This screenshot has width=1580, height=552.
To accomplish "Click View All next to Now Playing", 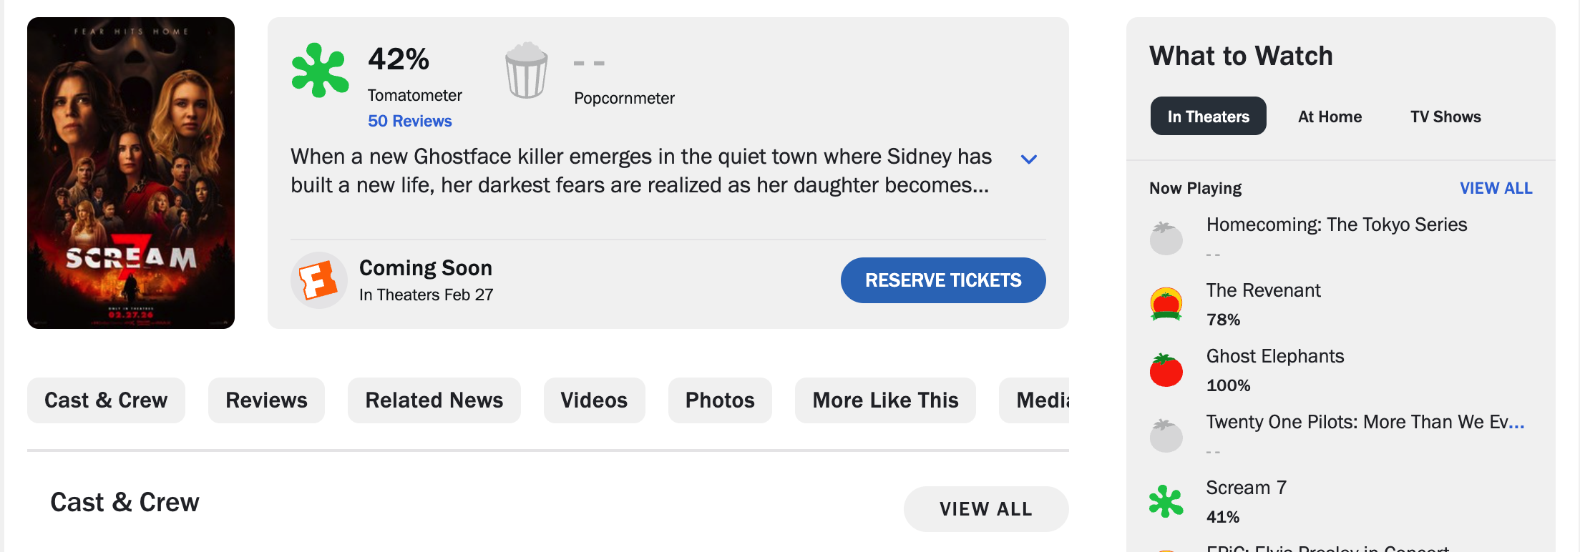I will click(1496, 188).
